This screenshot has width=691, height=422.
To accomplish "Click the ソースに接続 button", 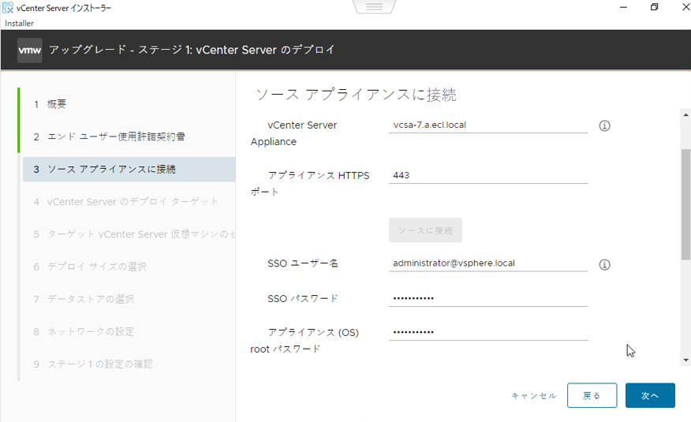I will tap(425, 230).
